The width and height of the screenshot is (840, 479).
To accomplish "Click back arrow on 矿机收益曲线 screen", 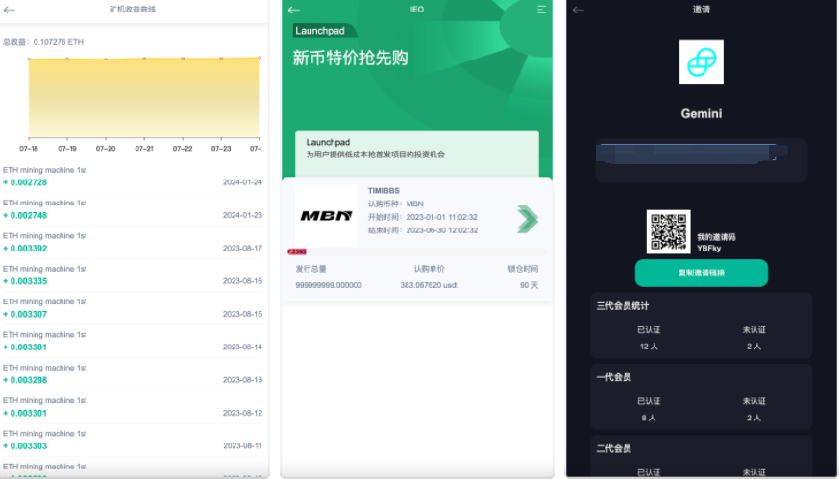I will 10,10.
